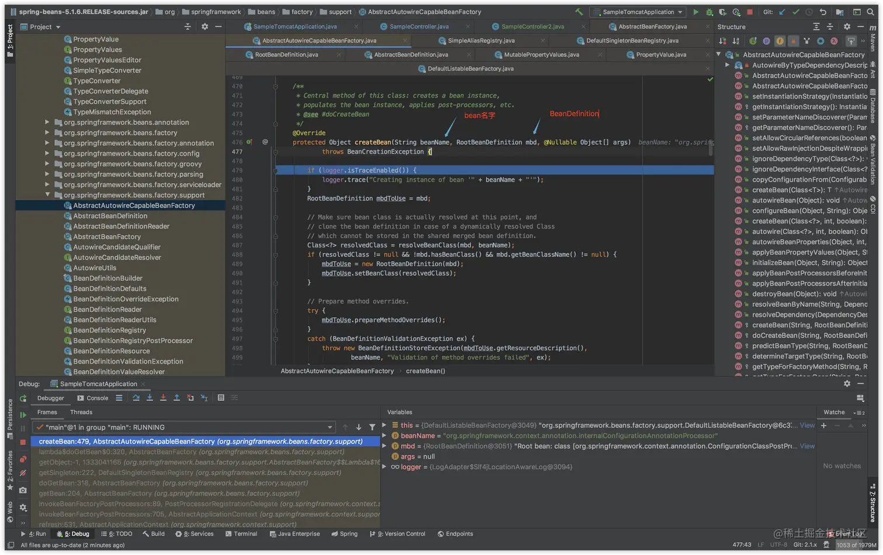Screen dimensions: 883x555
Task: Click View link for 'this' variable
Action: [807, 425]
